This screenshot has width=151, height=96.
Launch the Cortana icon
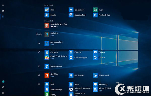(95, 57)
